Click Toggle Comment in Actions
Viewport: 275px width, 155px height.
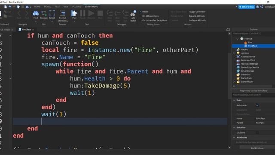coord(197,12)
